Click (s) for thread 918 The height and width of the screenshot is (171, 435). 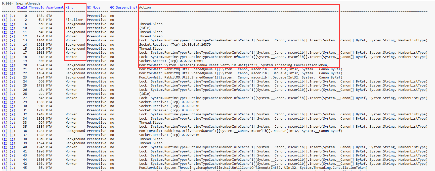point(12,106)
